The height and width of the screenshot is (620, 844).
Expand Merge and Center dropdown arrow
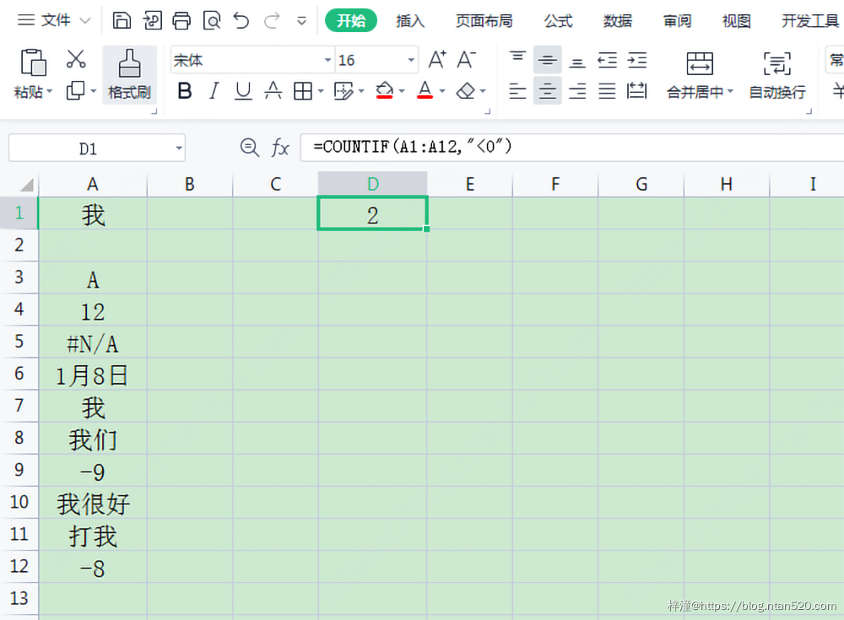coord(730,91)
